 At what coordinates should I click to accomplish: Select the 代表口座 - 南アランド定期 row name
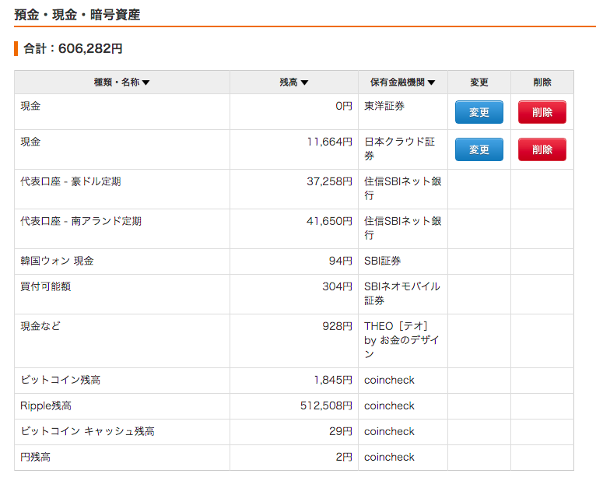pyautogui.click(x=81, y=221)
